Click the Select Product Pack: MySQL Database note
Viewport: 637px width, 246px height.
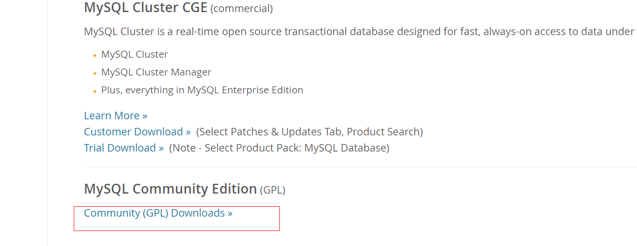click(x=279, y=147)
